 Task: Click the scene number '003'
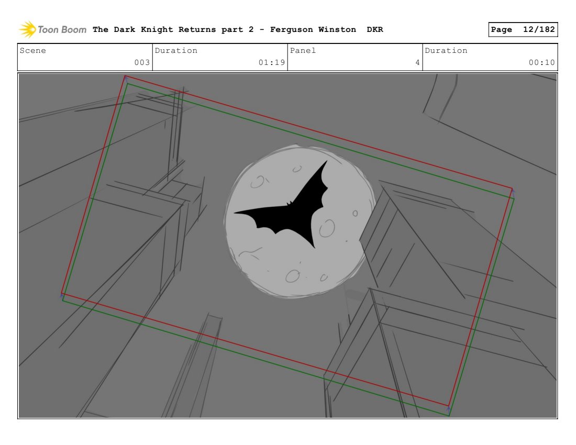(142, 62)
